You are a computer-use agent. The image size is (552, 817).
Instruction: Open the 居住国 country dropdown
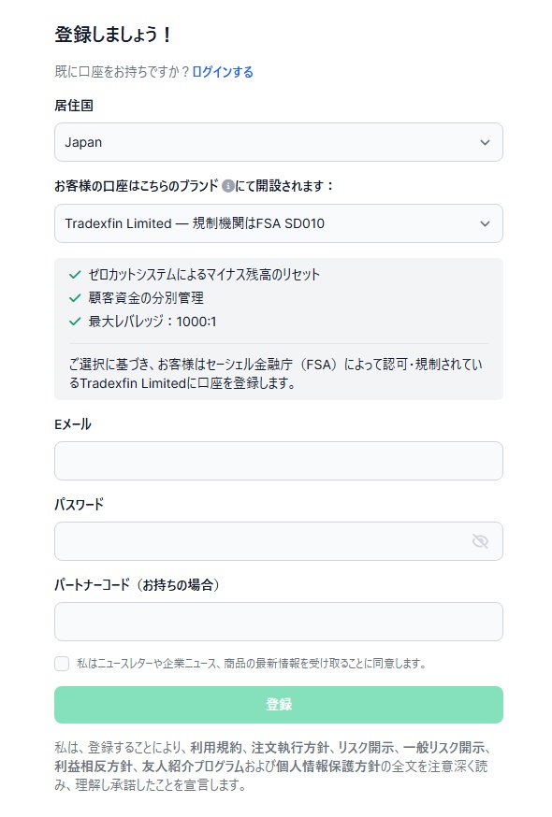point(276,142)
